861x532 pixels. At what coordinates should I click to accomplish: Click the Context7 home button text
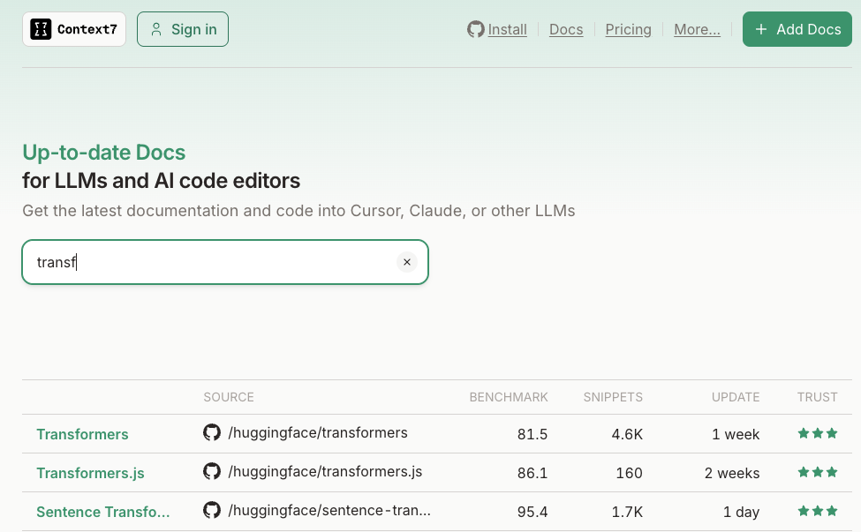[87, 29]
